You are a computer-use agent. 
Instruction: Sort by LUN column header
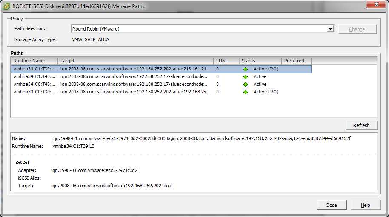(x=226, y=61)
